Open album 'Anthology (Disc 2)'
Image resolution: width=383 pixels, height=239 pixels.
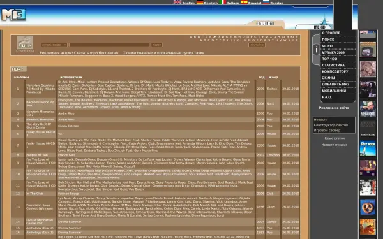[40, 228]
